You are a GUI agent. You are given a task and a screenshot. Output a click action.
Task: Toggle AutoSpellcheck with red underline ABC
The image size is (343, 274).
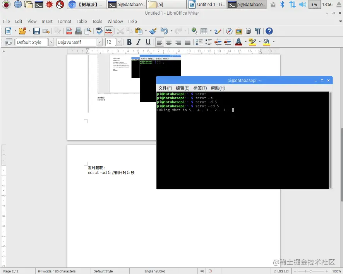pos(109,31)
